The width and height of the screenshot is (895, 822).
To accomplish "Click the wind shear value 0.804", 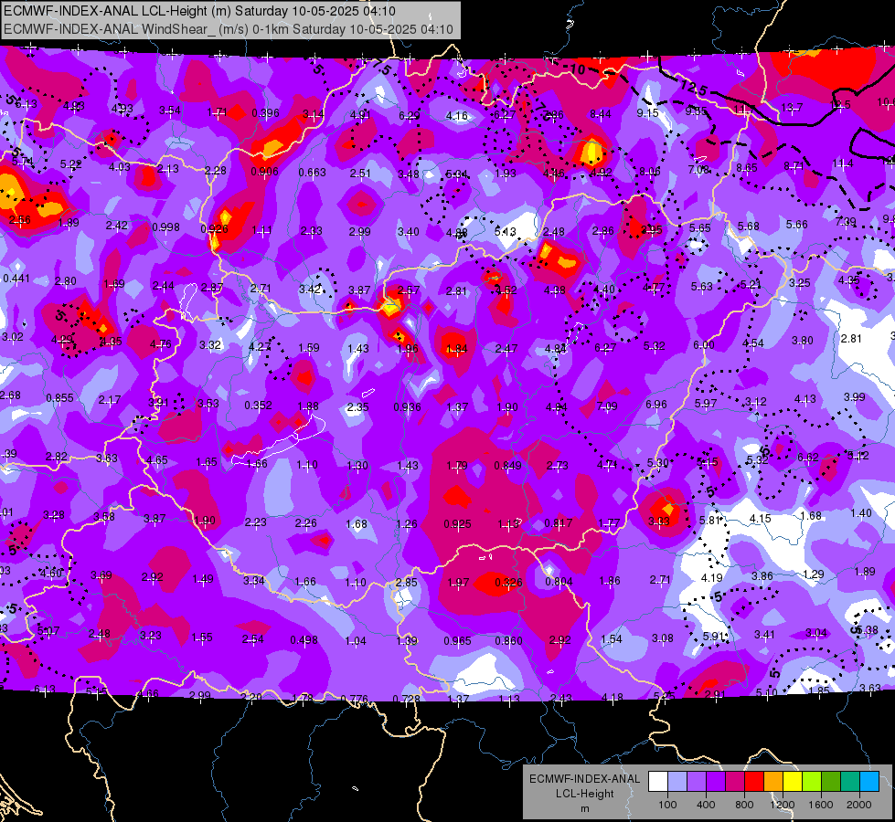I will 559,581.
